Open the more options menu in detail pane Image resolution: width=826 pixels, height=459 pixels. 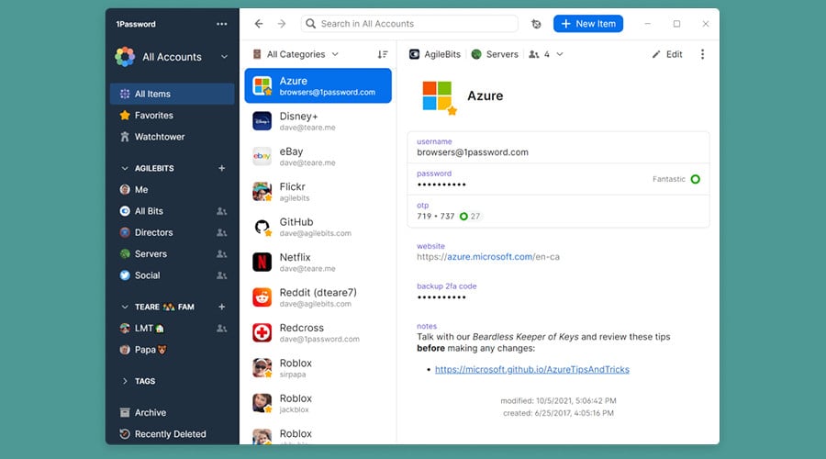(x=703, y=54)
